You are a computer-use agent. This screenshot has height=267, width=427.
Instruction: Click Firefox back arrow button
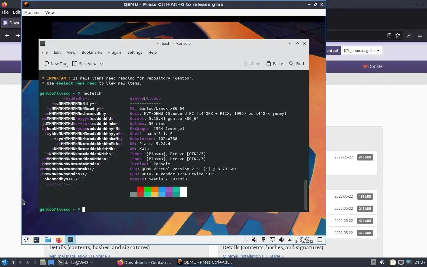(x=7, y=35)
